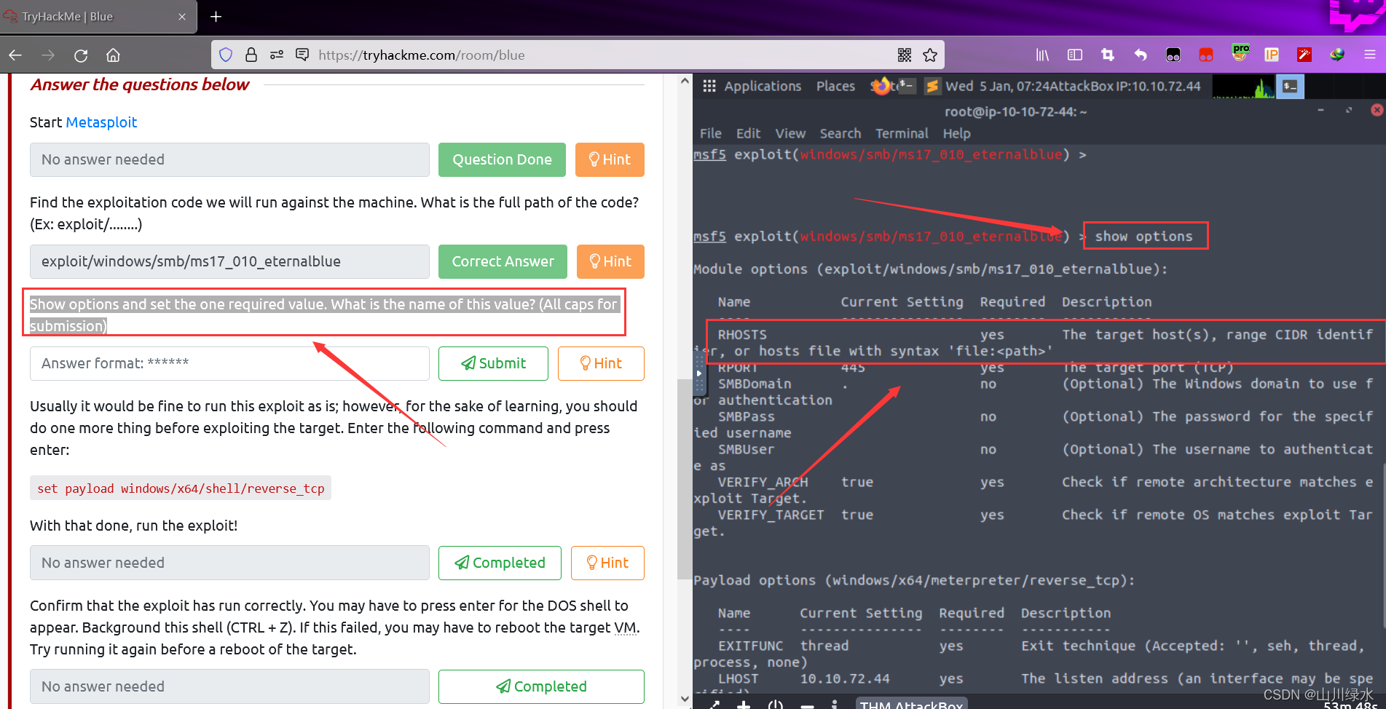
Task: Open the pro badge extension icon
Action: pos(1240,52)
